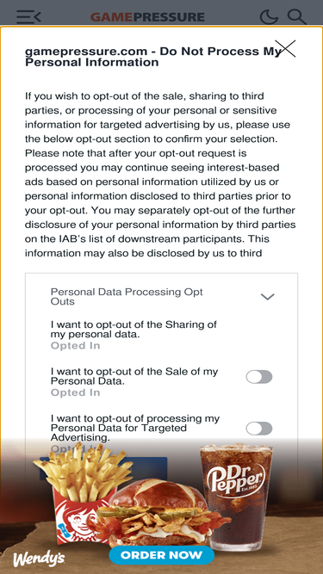Screen dimensions: 323x574
Task: Open site search via magnifier icon
Action: tap(296, 17)
